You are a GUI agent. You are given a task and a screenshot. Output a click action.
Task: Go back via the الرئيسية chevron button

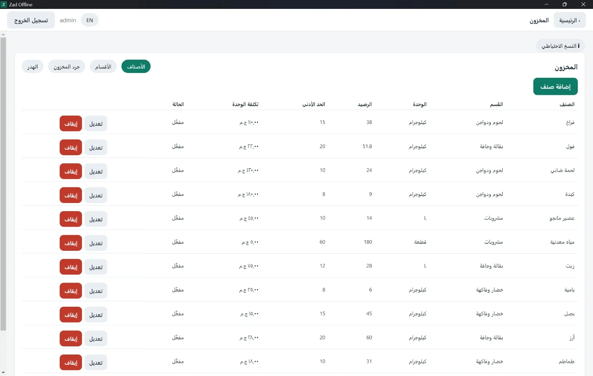pyautogui.click(x=570, y=20)
